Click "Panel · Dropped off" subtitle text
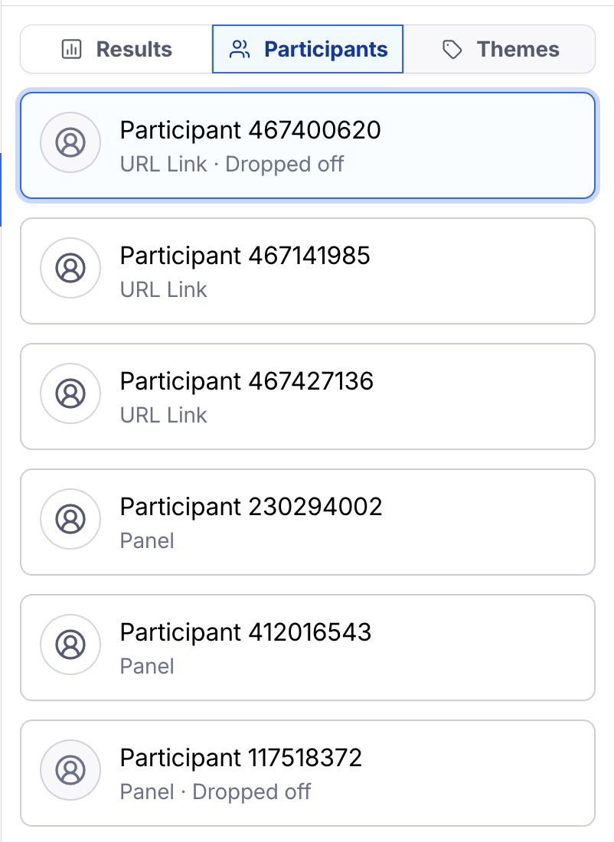 [x=215, y=791]
